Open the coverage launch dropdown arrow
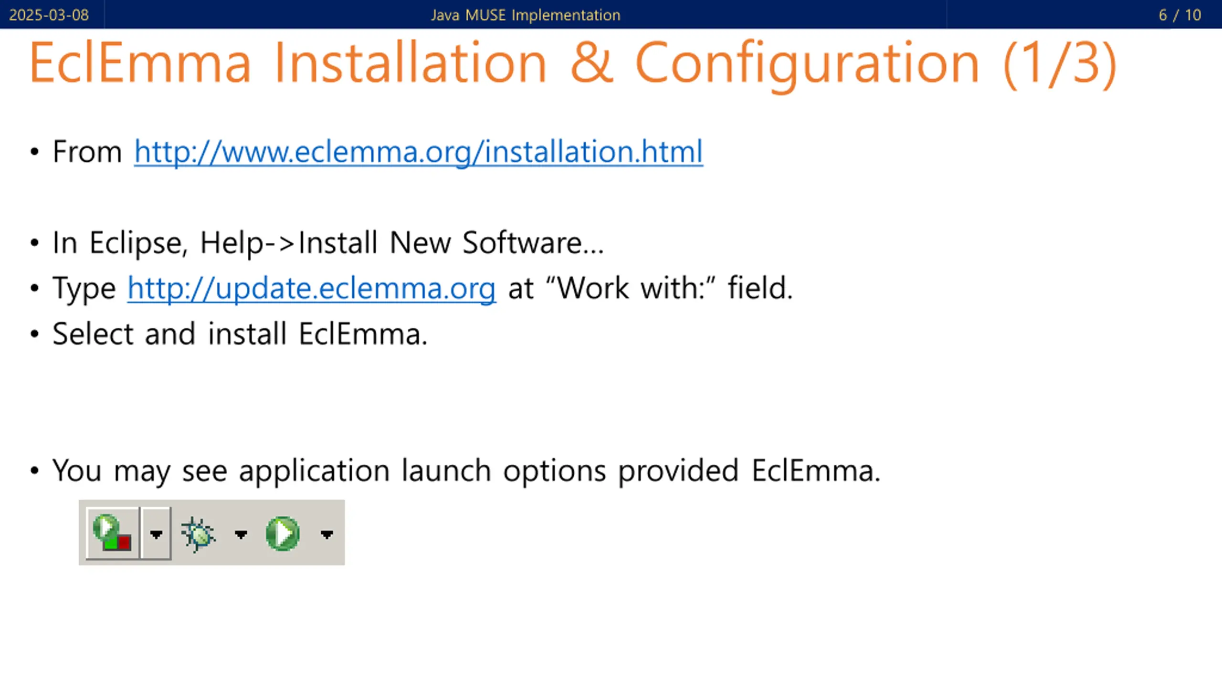Viewport: 1222px width, 687px height. [x=156, y=534]
